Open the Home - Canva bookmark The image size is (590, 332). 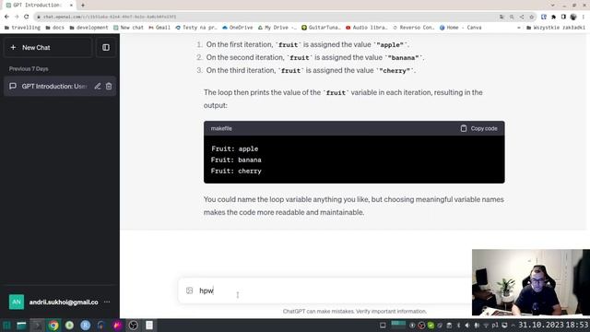[461, 28]
